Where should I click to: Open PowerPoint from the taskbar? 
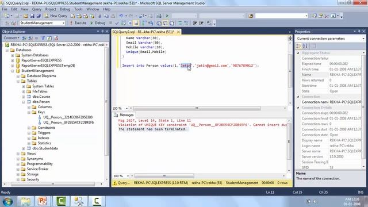click(43, 201)
